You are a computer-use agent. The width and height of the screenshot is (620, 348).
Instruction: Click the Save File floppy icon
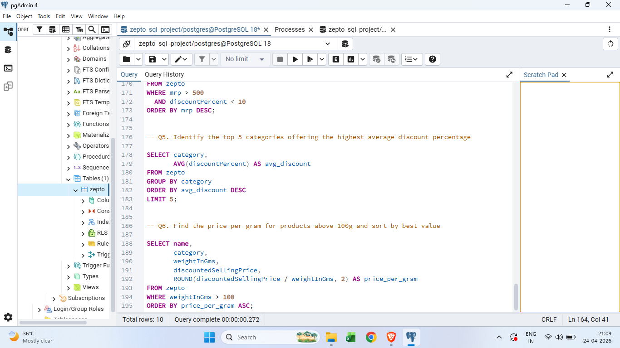tap(153, 59)
